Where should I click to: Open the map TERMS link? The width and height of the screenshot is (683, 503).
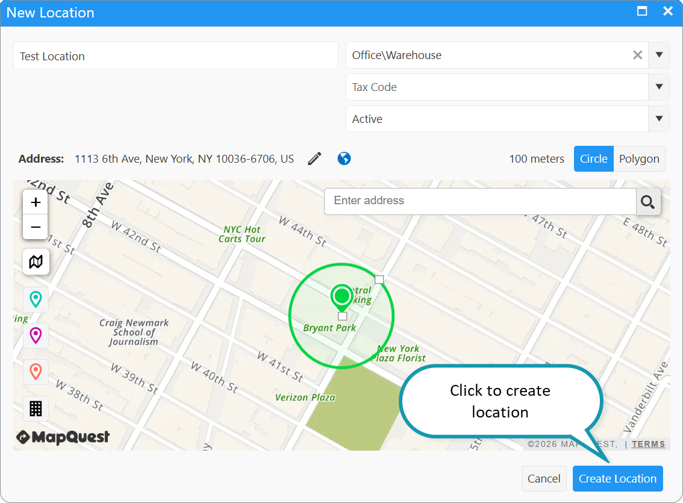[x=648, y=444]
